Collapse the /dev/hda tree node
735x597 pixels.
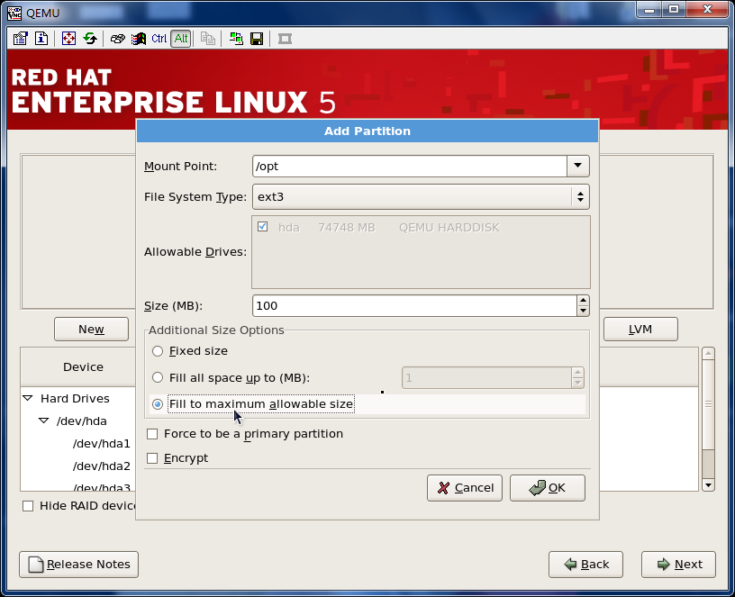click(x=44, y=421)
